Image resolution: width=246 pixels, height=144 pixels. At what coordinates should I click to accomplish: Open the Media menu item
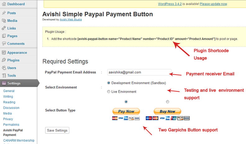(x=12, y=21)
